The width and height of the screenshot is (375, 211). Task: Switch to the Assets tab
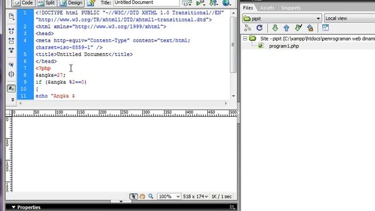point(267,8)
